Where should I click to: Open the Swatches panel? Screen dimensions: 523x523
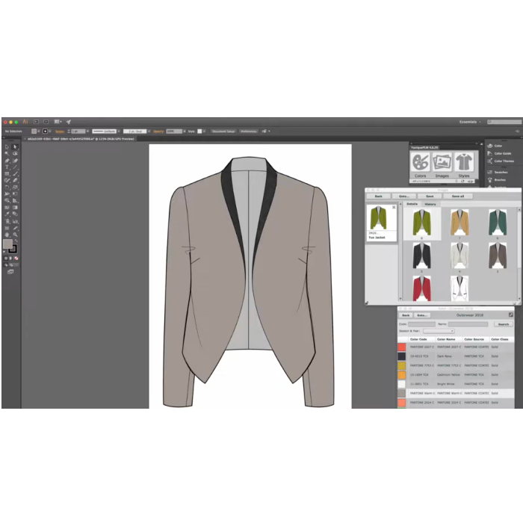(x=500, y=171)
